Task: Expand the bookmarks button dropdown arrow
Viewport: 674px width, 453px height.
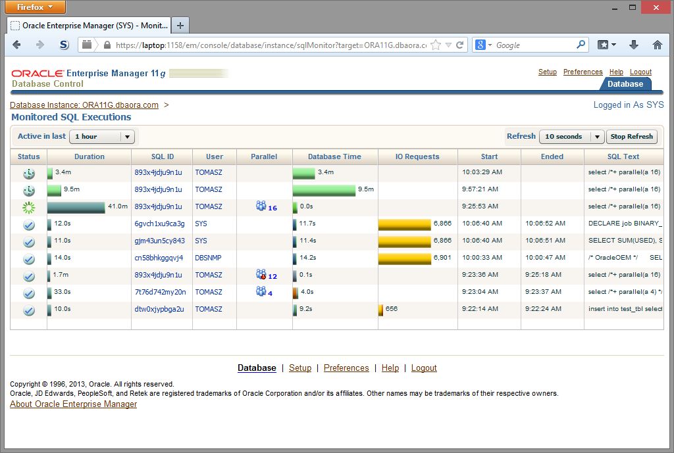Action: [x=614, y=45]
